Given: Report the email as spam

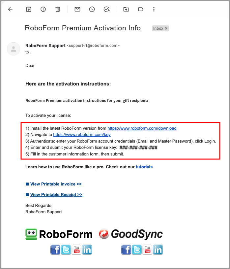Looking at the screenshot, I should [x=43, y=9].
